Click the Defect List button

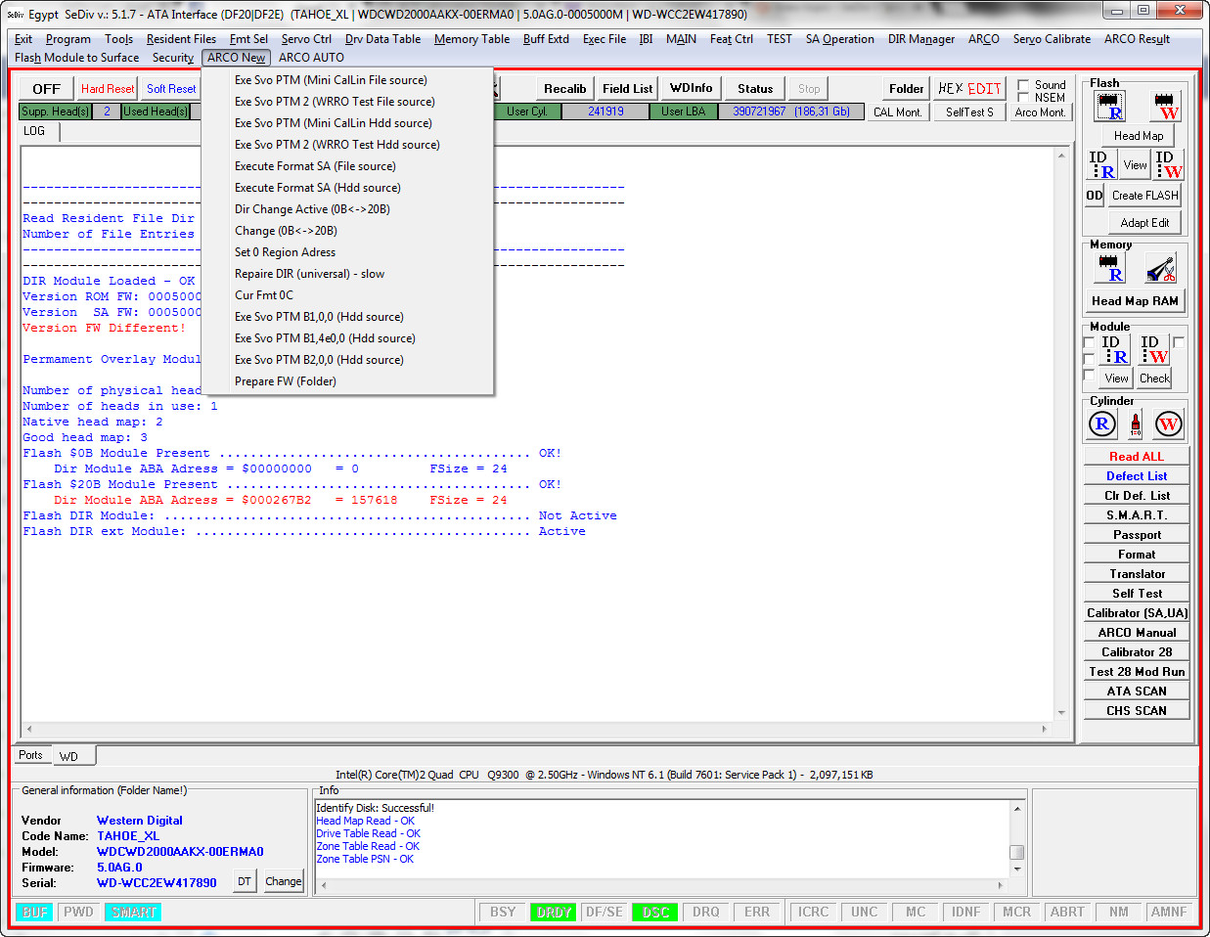[x=1137, y=476]
